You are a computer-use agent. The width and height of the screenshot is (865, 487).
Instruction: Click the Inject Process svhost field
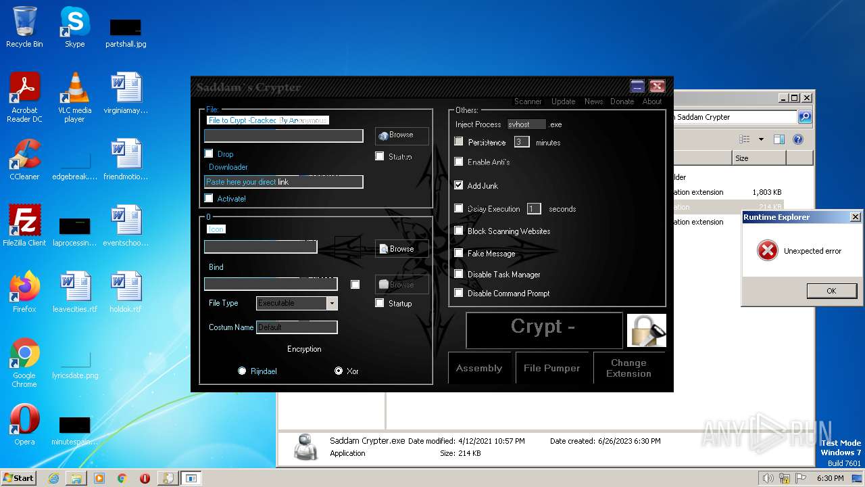point(526,124)
